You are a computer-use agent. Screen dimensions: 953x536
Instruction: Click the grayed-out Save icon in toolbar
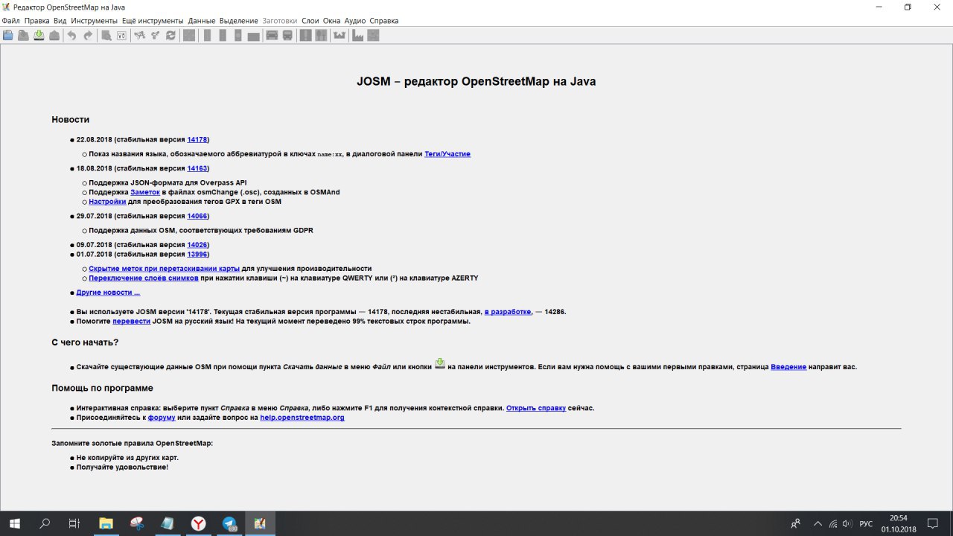tap(22, 35)
